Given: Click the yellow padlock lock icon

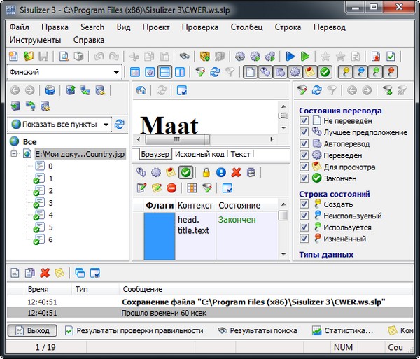Looking at the screenshot, I should (206, 172).
